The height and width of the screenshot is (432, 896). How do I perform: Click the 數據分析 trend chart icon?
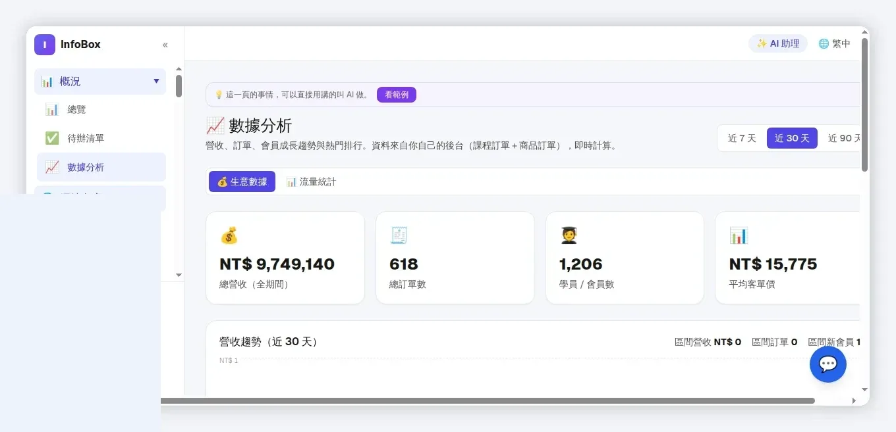[x=52, y=167]
